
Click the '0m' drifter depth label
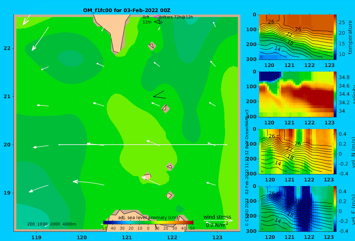pos(146,17)
